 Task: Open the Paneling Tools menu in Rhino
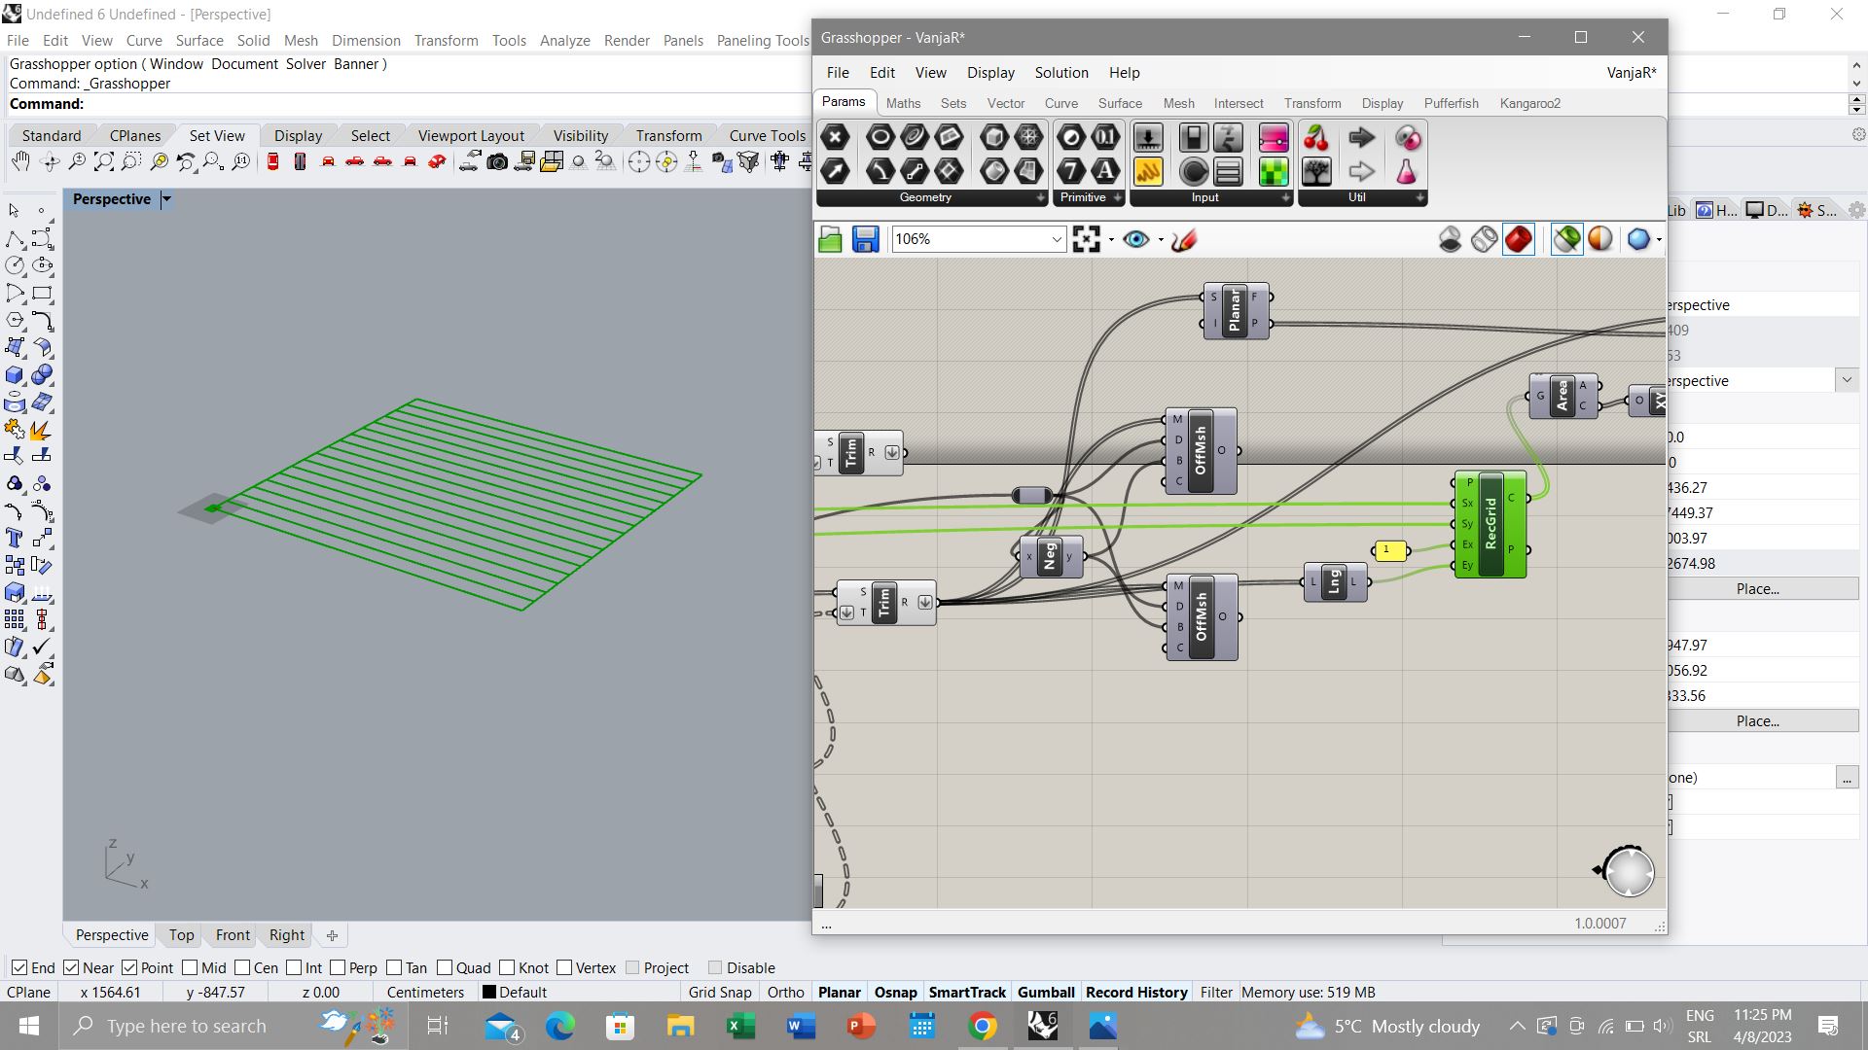pyautogui.click(x=763, y=40)
